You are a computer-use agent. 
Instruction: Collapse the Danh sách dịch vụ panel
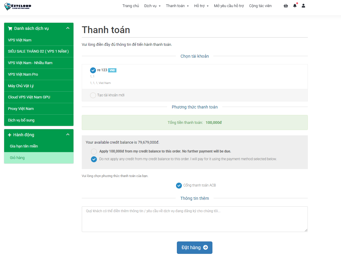tap(68, 28)
